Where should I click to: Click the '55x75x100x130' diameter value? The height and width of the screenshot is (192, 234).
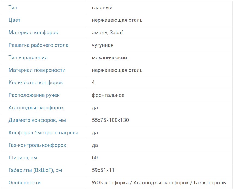tap(110, 120)
